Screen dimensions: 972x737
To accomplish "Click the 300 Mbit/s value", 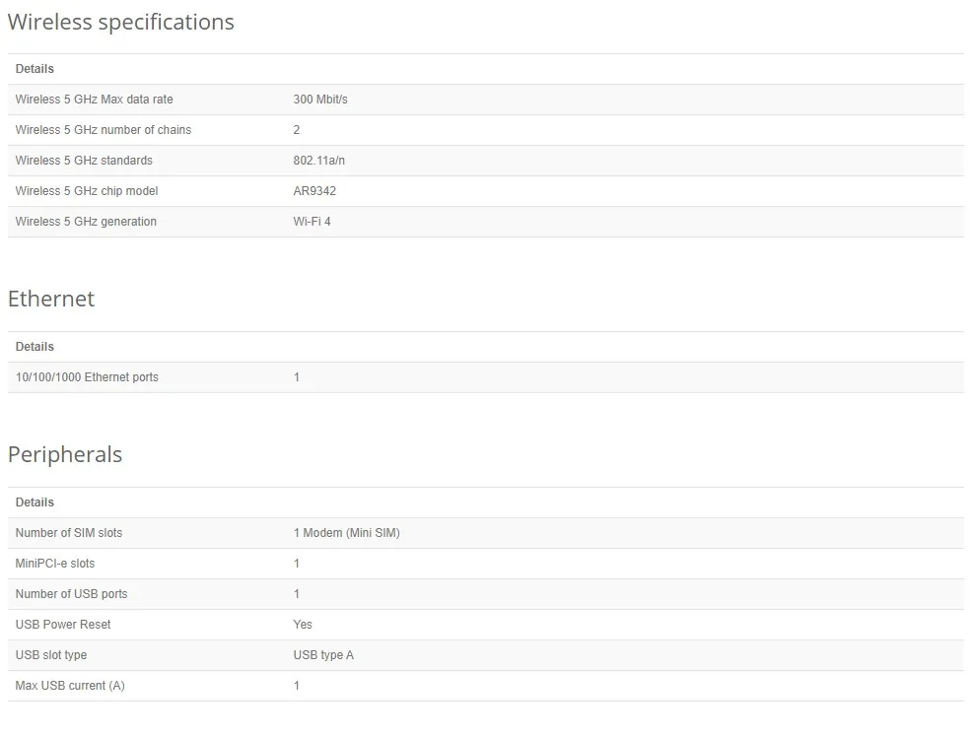I will [320, 100].
